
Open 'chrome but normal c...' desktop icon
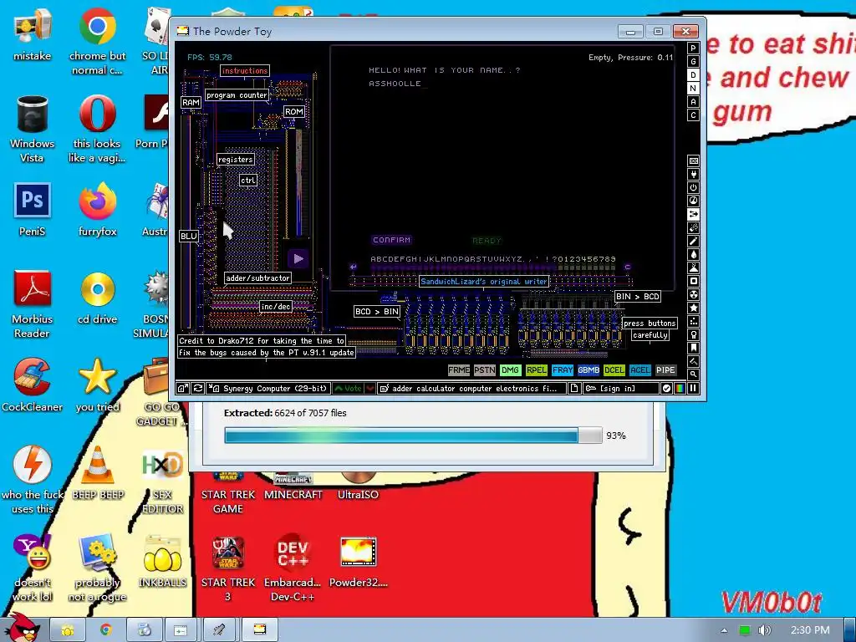click(x=97, y=43)
